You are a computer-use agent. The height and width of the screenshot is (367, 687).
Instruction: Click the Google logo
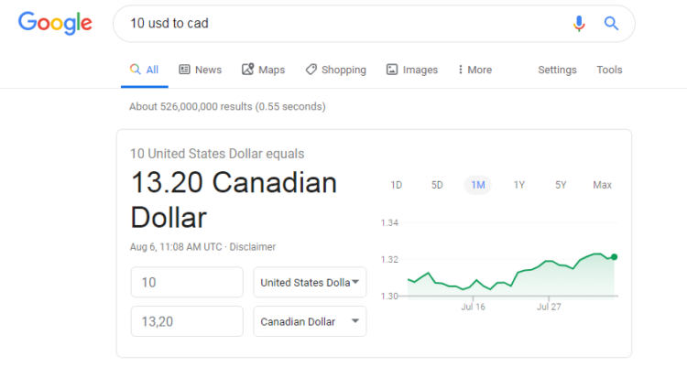coord(55,23)
